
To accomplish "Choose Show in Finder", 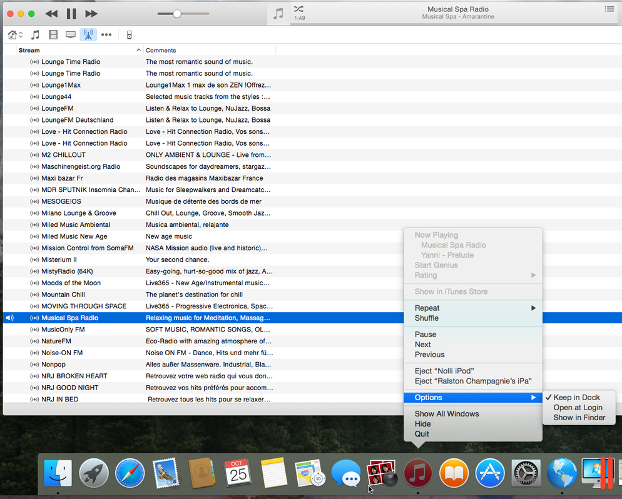I will point(579,418).
